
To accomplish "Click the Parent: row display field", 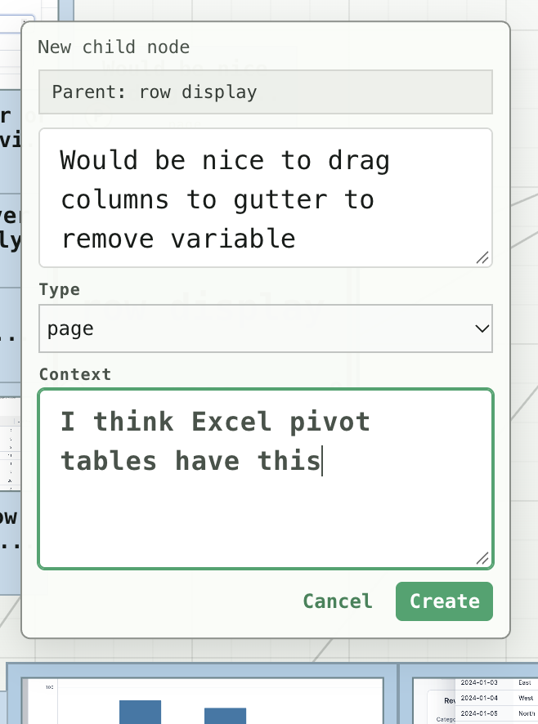I will 266,92.
